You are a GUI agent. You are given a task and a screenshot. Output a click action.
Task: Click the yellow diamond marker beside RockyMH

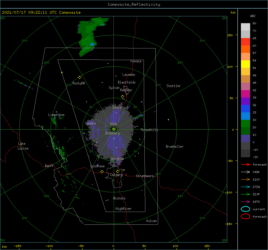80,78
